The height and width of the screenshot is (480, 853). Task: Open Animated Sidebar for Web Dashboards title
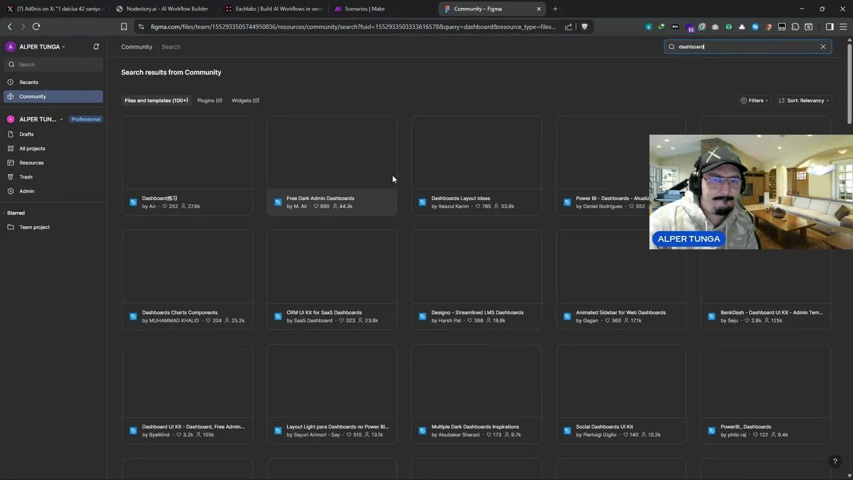click(620, 313)
